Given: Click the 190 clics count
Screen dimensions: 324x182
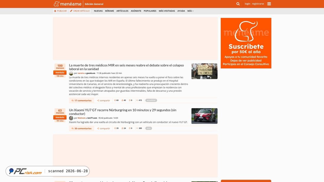Looking at the screenshot, I should [x=60, y=76].
